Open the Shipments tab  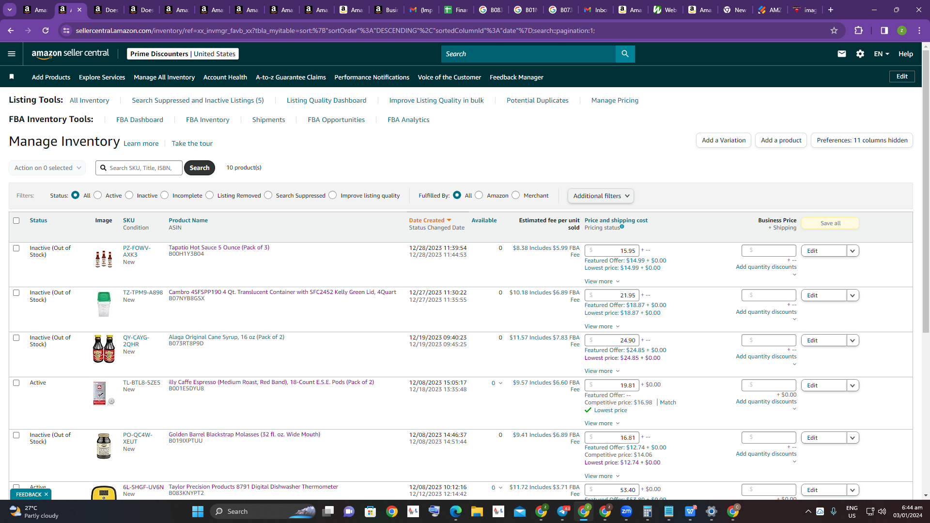pyautogui.click(x=269, y=120)
